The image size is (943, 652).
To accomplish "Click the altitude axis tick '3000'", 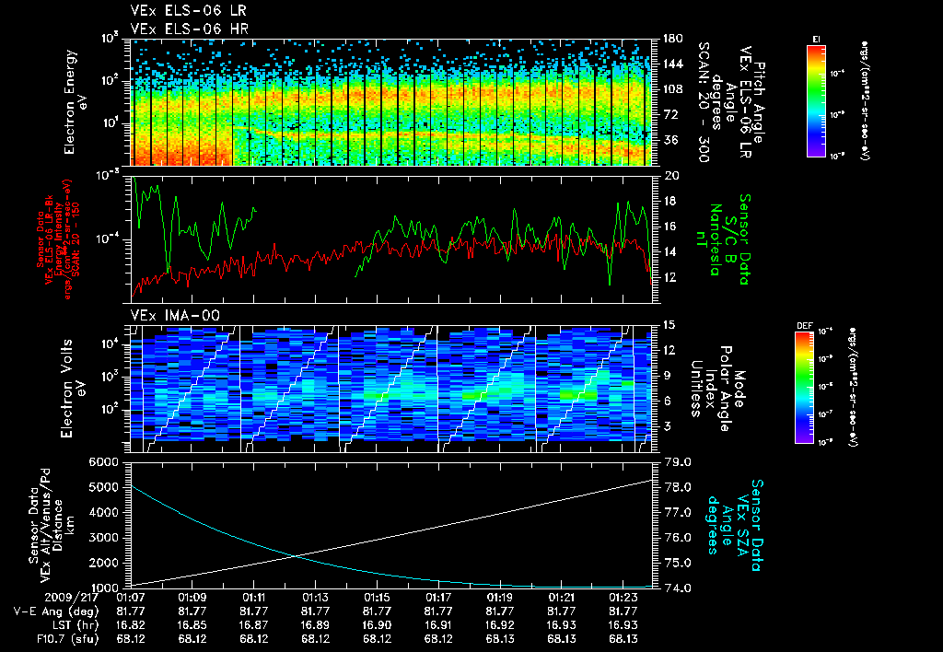I will pyautogui.click(x=103, y=539).
